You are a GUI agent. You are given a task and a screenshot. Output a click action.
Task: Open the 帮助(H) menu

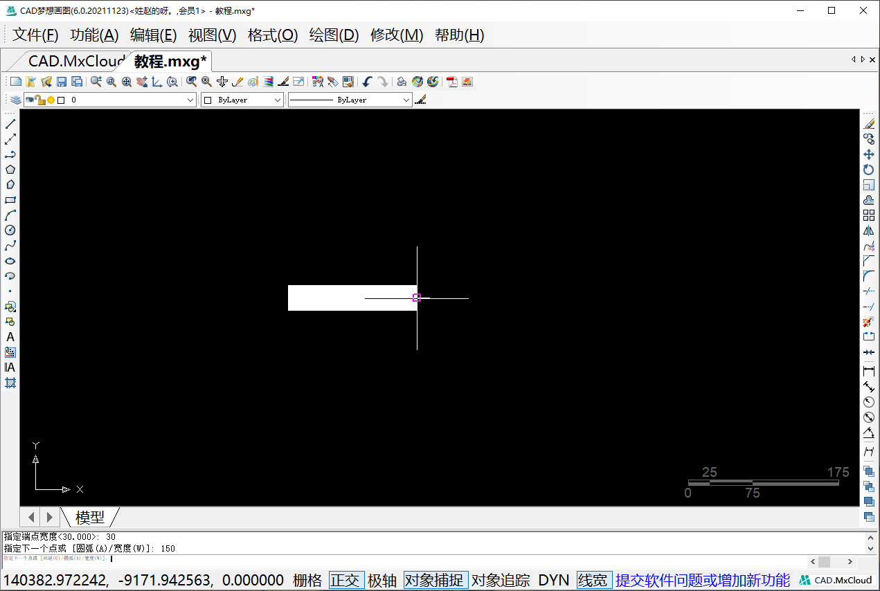(x=459, y=35)
